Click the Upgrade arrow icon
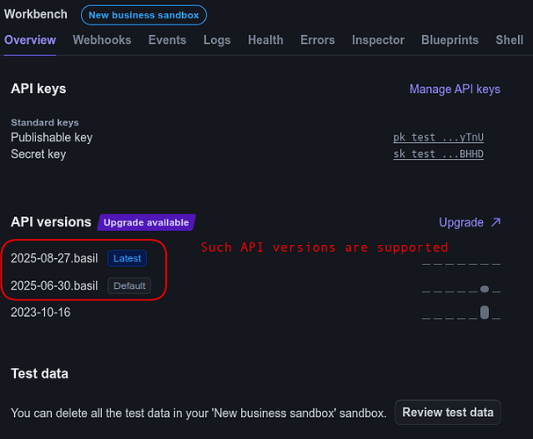 click(x=496, y=223)
